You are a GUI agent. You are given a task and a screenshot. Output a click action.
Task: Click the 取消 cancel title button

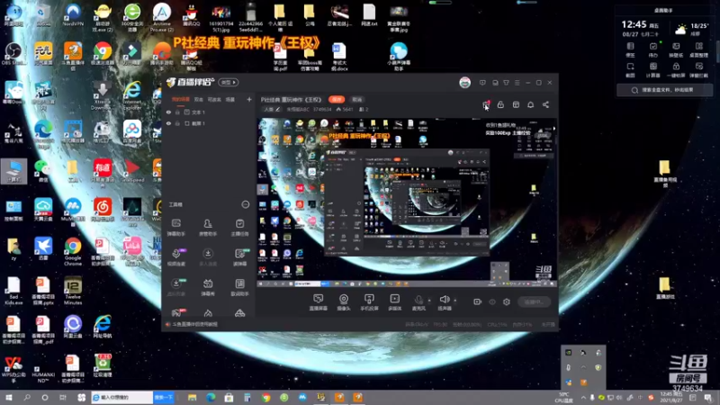pos(356,99)
